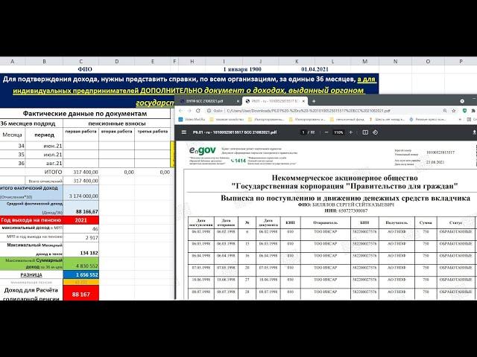Select Excel column N header
The image size is (477, 357).
click(x=395, y=61)
